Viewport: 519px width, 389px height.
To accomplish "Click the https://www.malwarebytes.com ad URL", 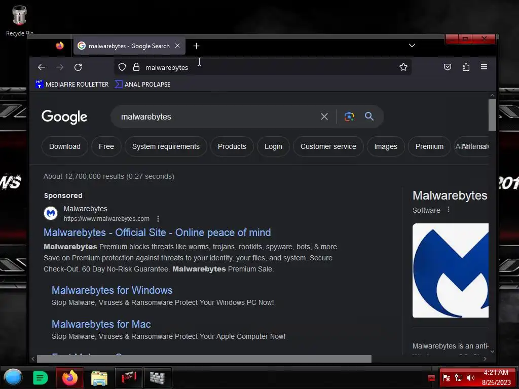I will [106, 219].
